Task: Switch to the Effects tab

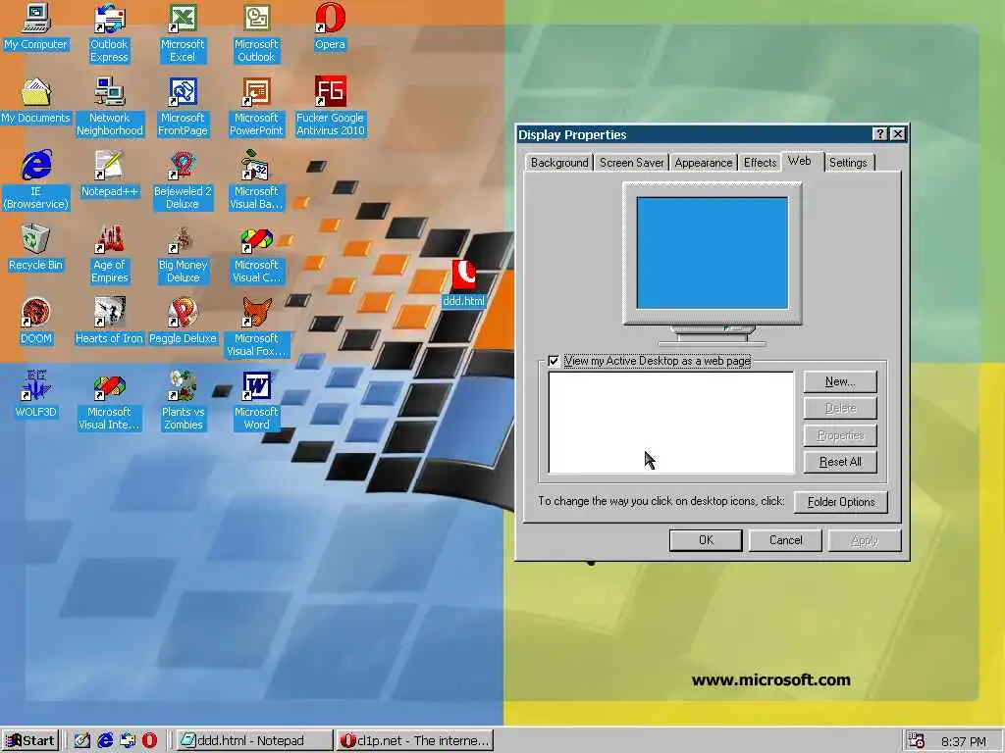Action: click(760, 163)
